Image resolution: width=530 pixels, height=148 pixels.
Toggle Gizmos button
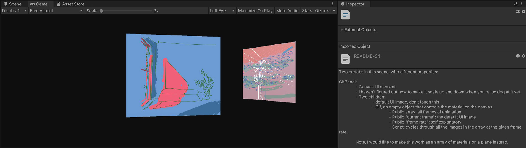tap(322, 11)
